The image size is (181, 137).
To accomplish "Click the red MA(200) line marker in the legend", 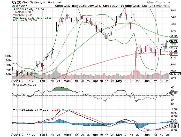I will tap(14, 15).
